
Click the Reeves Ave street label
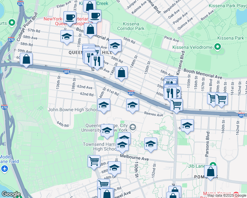click(x=154, y=114)
